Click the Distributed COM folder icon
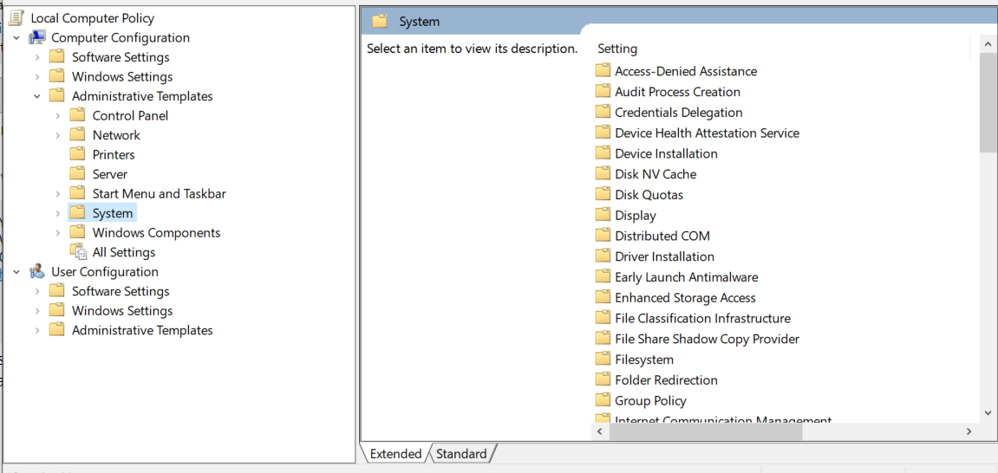 click(603, 236)
